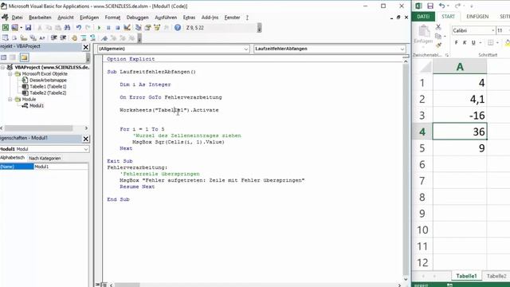
Task: Switch to the Alphabetisch properties tab
Action: [13, 158]
